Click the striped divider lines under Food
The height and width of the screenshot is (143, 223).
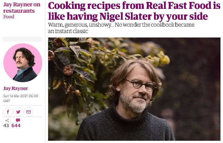(23, 39)
